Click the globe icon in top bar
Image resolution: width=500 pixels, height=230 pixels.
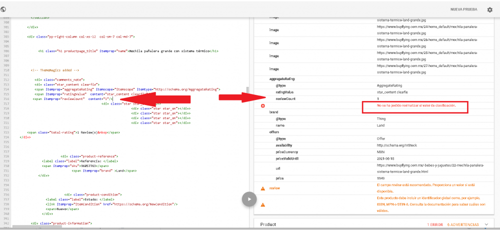pyautogui.click(x=3, y=9)
